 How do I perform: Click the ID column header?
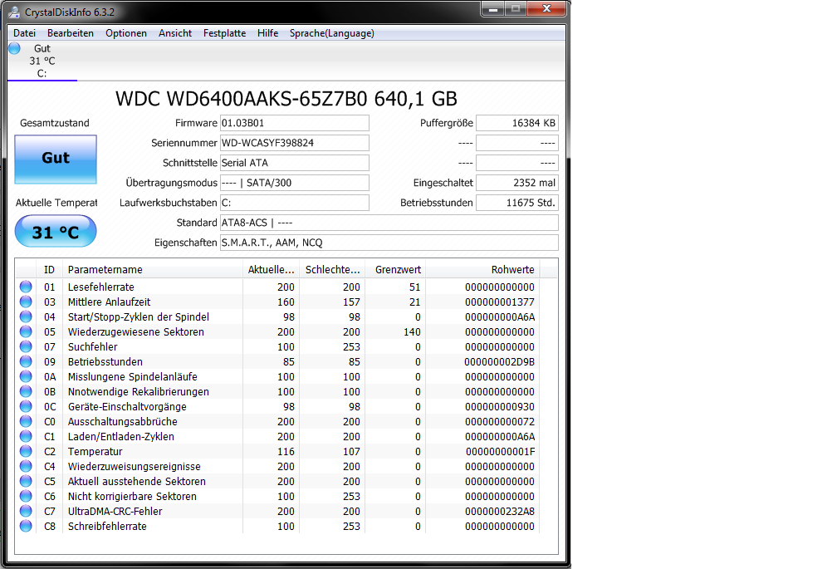click(49, 270)
